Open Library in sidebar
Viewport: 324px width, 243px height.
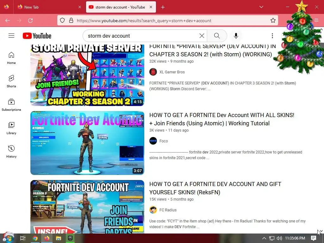click(x=11, y=128)
